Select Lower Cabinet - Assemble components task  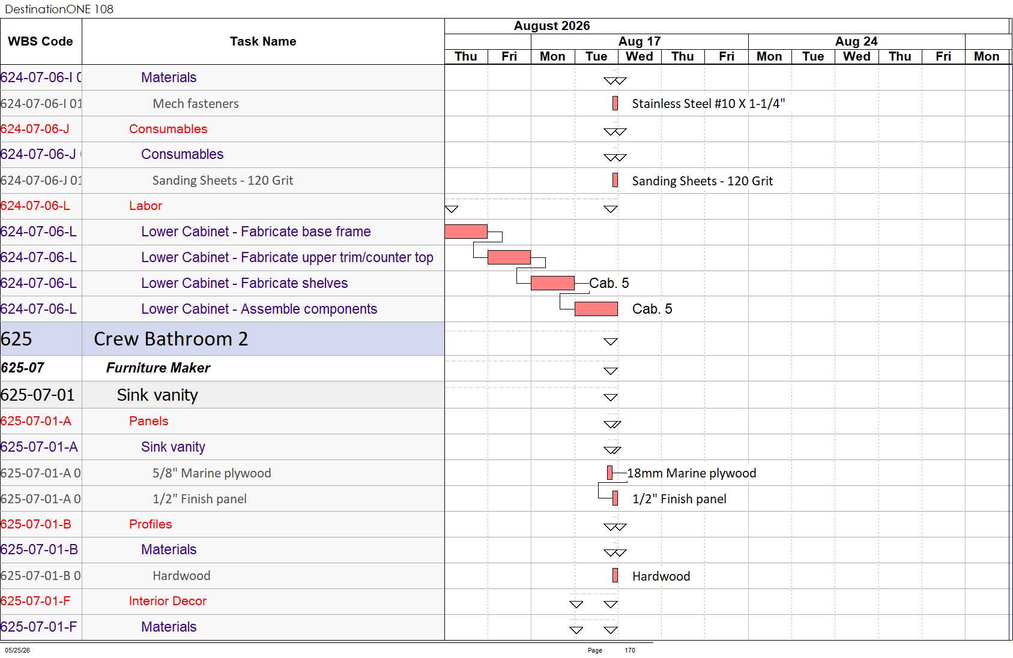(259, 309)
